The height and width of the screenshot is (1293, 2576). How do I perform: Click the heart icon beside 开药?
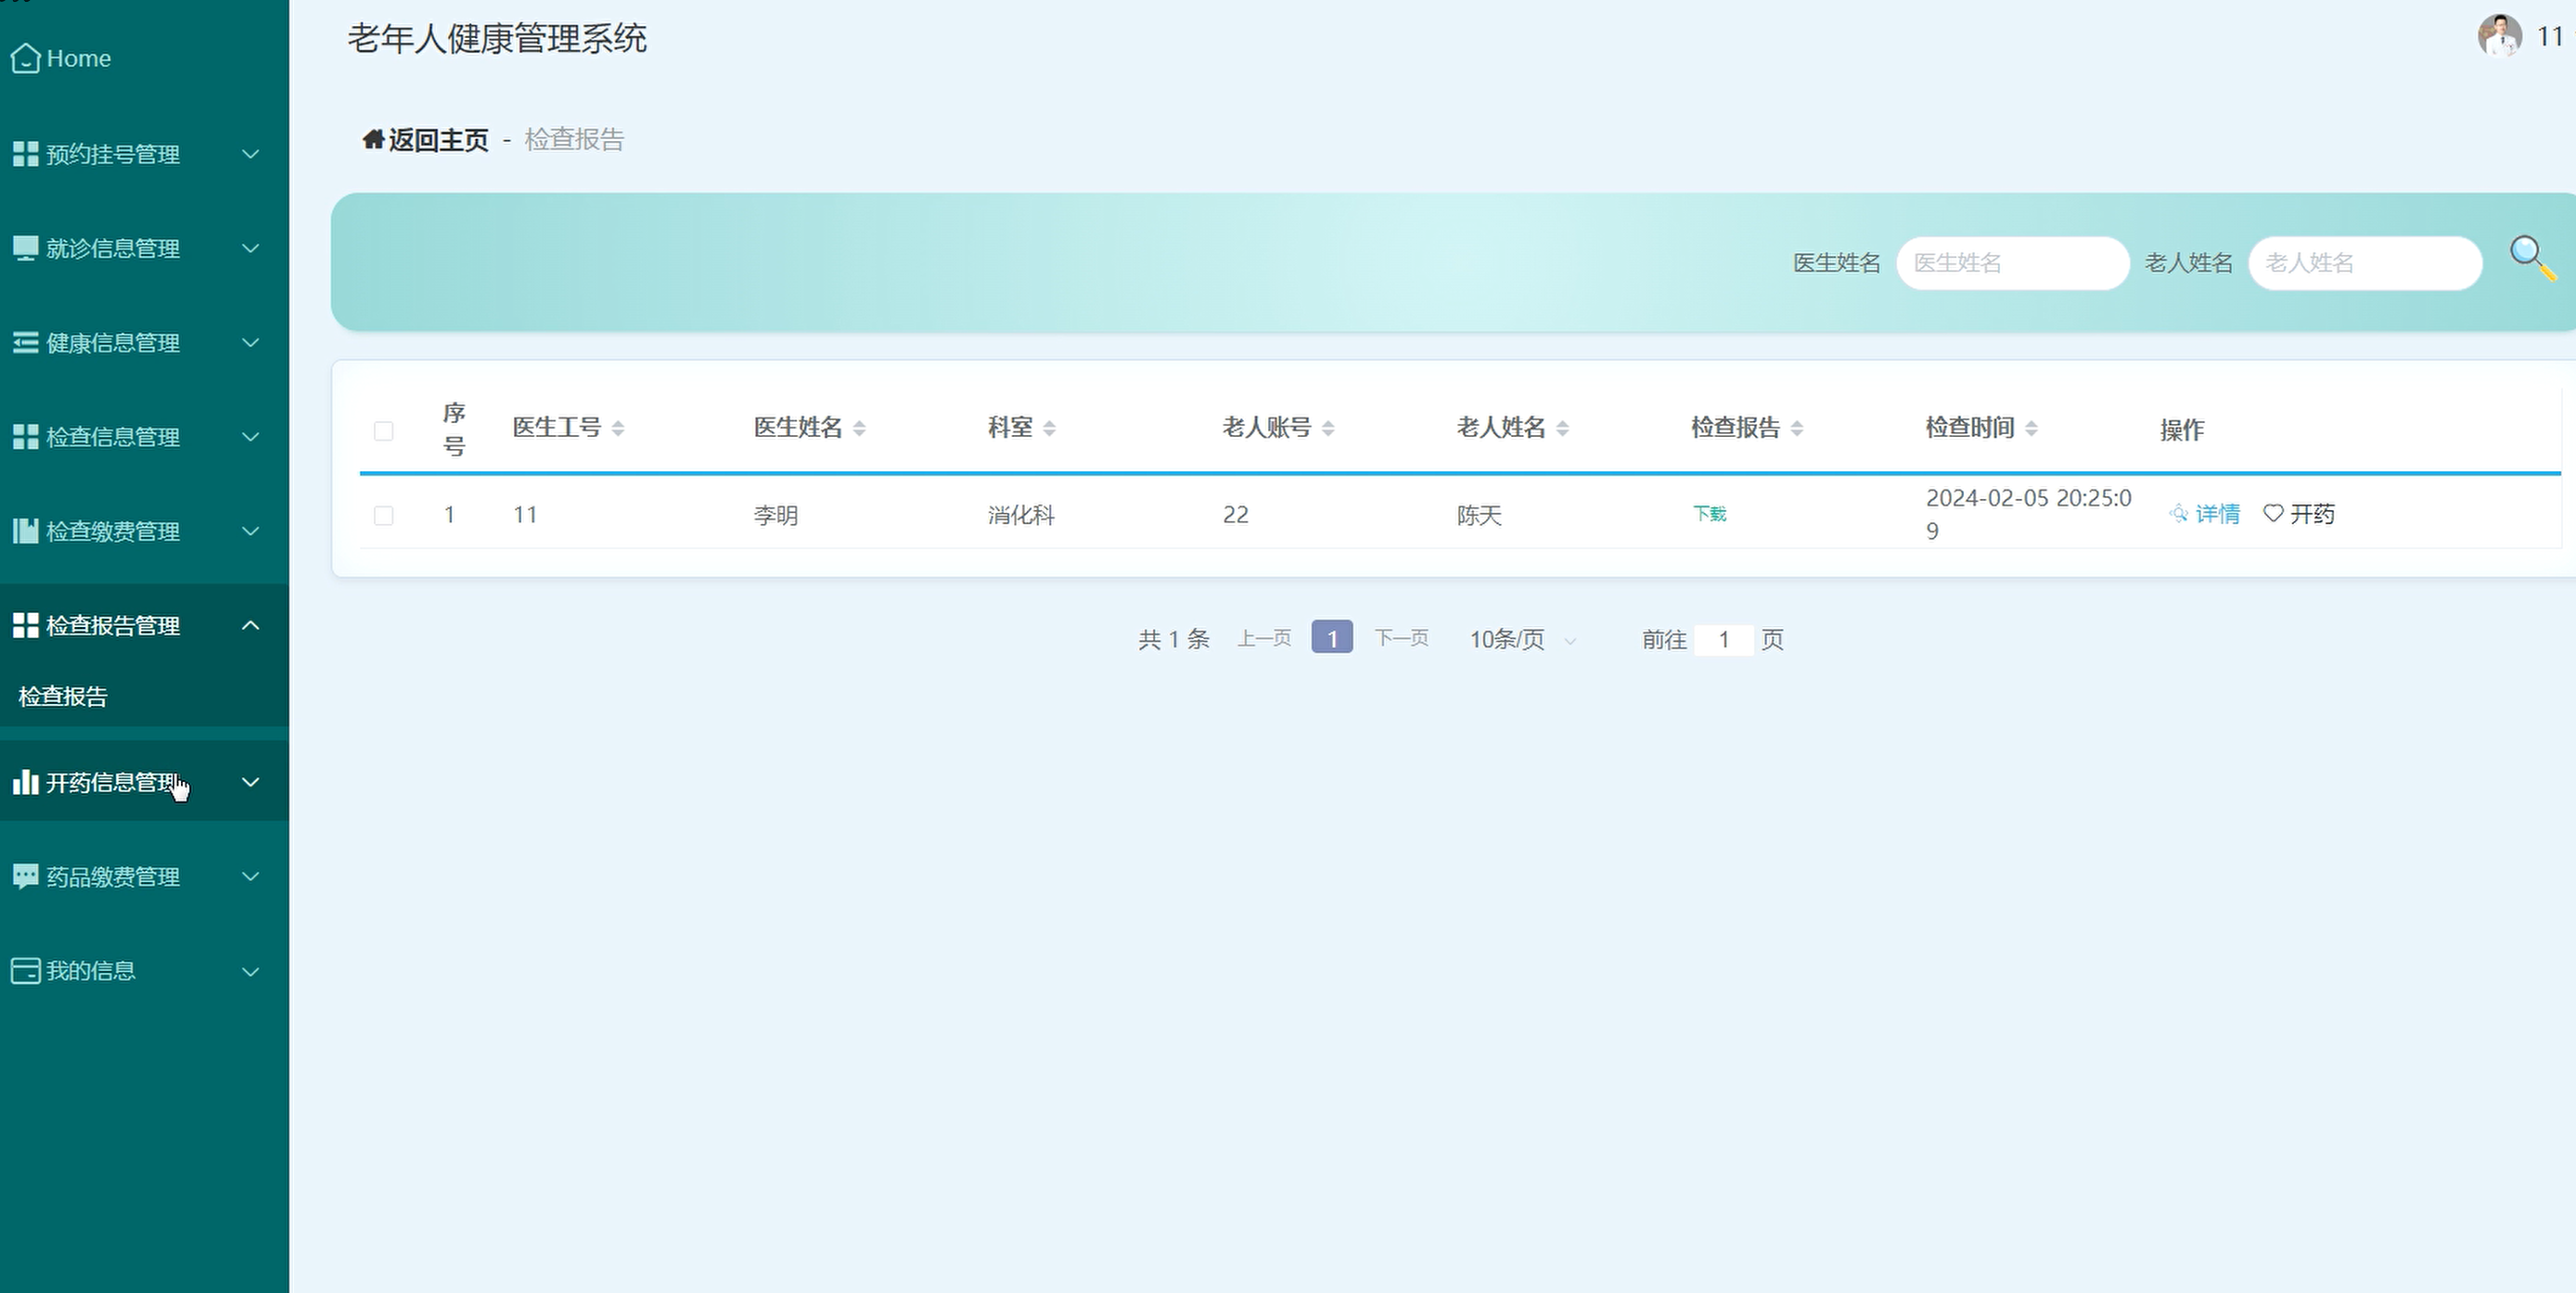coord(2273,514)
